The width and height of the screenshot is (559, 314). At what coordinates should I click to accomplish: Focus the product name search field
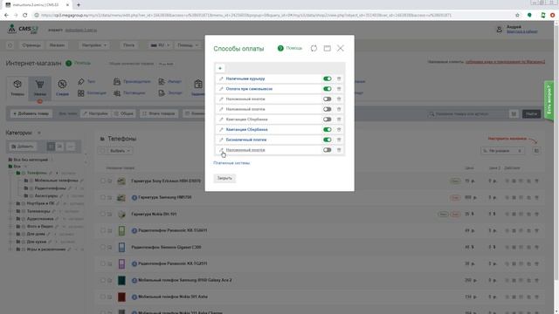click(x=468, y=114)
